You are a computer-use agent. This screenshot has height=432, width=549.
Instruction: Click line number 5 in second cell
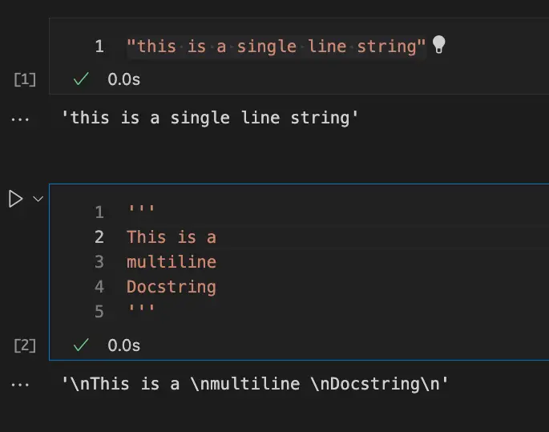[99, 311]
